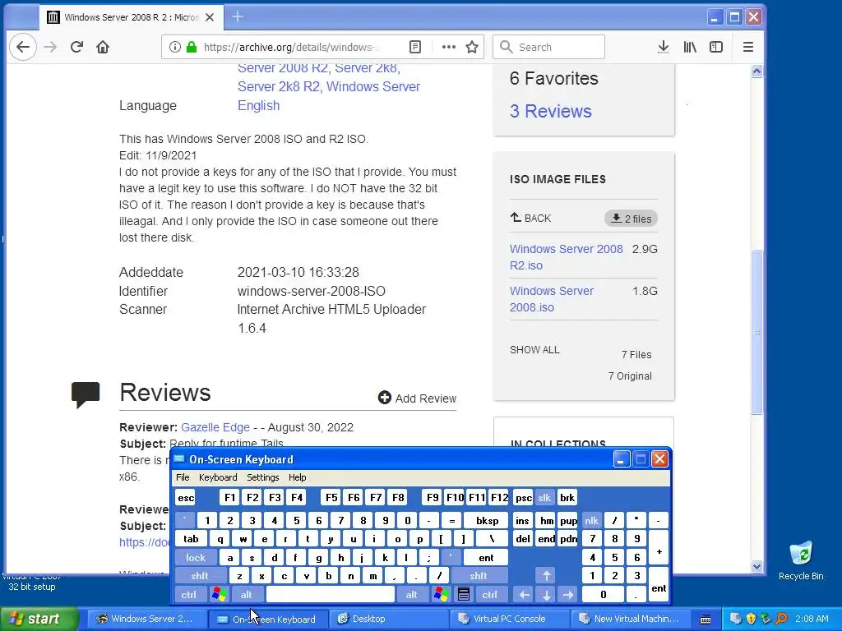Click the 2 files download button
This screenshot has height=631, width=842.
(631, 219)
